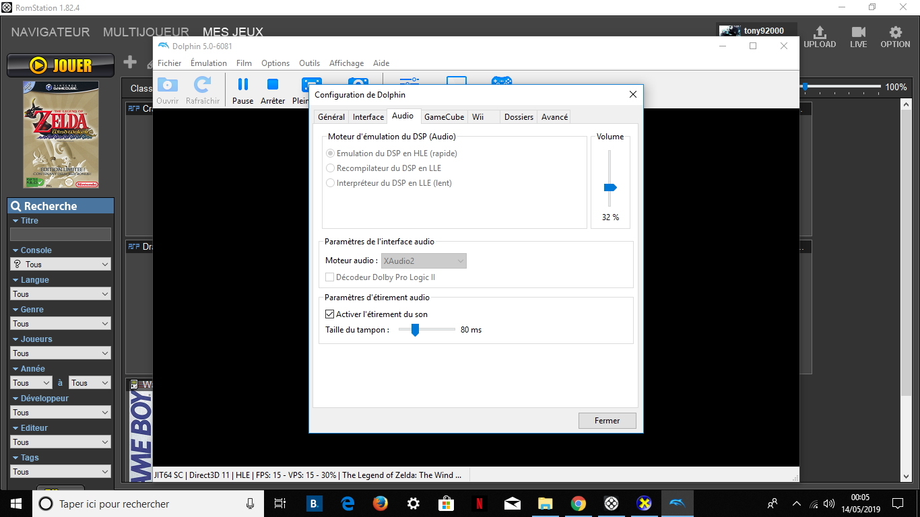920x517 pixels.
Task: Open Microsoft Edge from the taskbar
Action: click(348, 504)
